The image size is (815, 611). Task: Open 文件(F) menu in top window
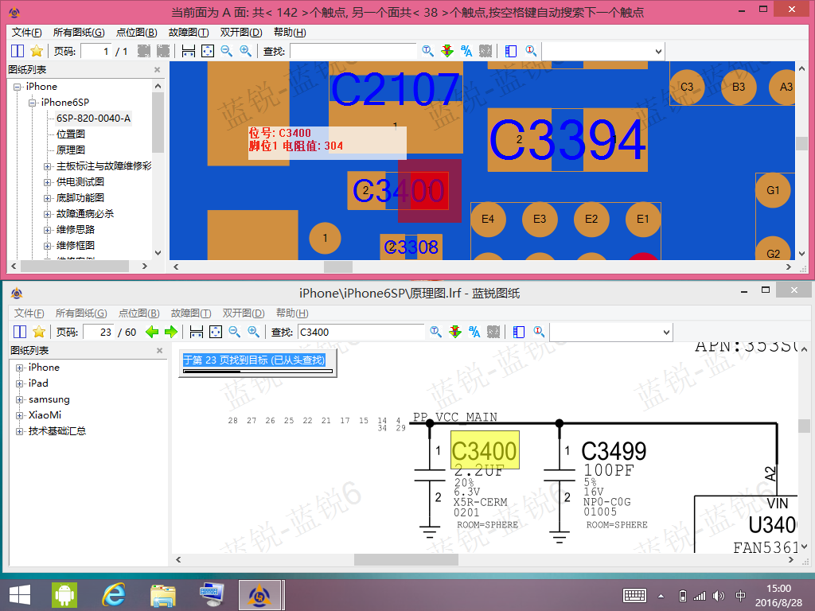click(x=26, y=32)
